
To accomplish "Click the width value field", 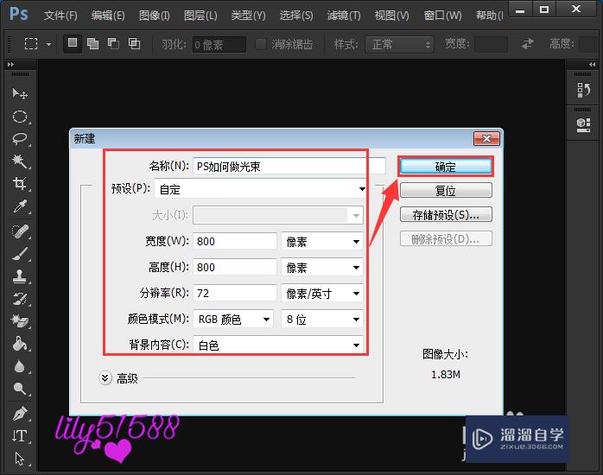I will 235,241.
